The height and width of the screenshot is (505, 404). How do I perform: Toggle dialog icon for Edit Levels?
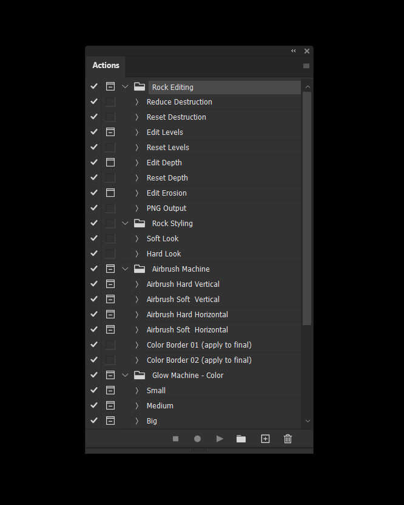point(110,132)
